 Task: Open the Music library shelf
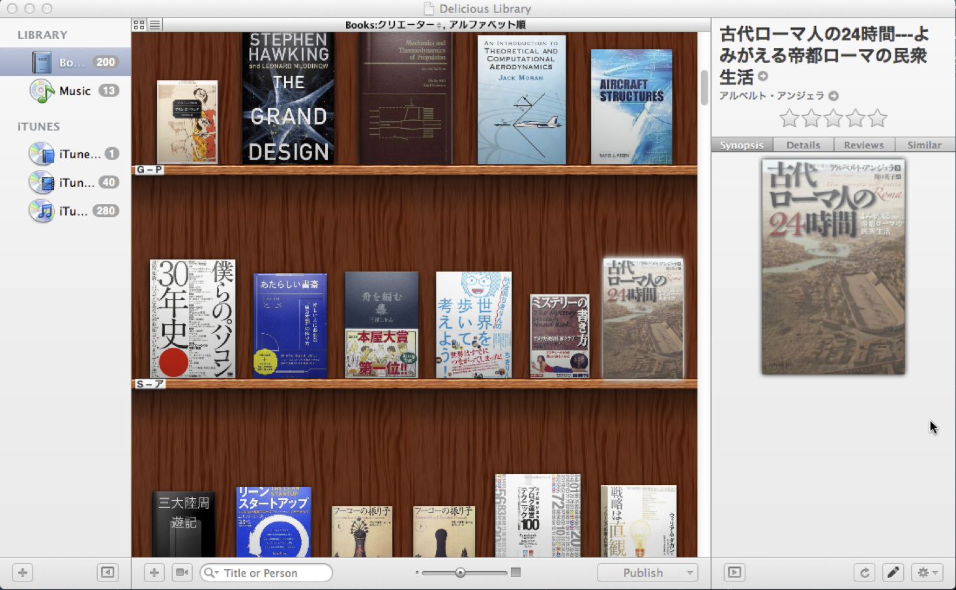pos(65,91)
